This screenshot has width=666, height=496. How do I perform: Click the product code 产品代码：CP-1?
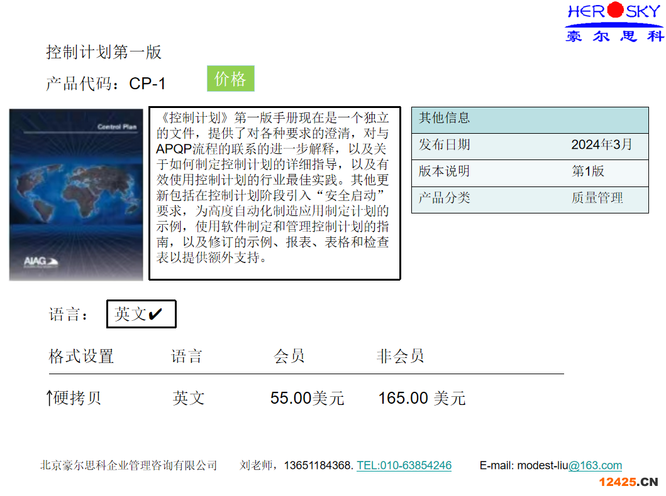click(105, 84)
